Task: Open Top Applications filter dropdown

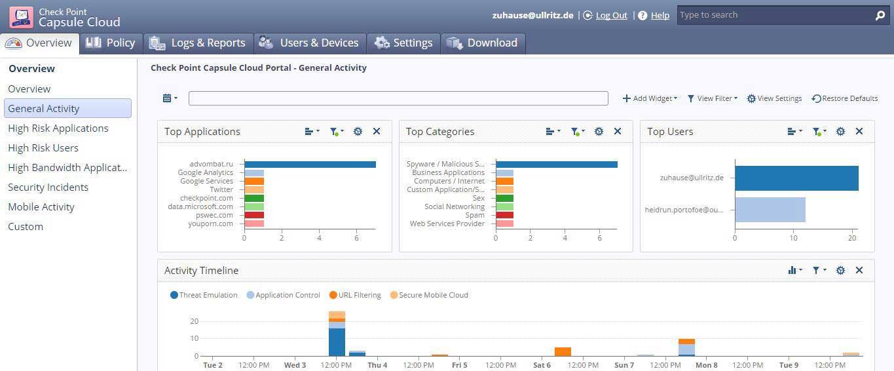Action: pos(337,132)
